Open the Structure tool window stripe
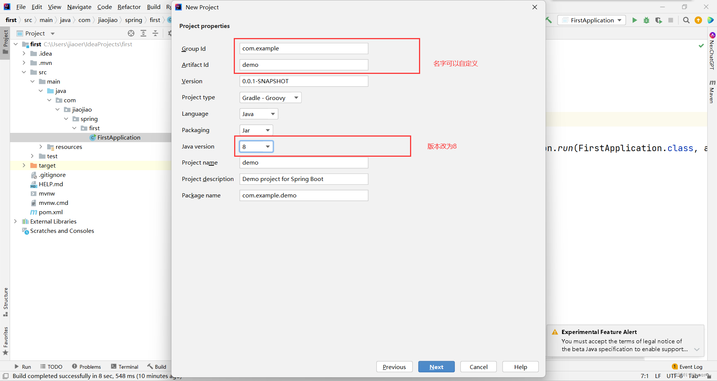717x381 pixels. click(5, 302)
